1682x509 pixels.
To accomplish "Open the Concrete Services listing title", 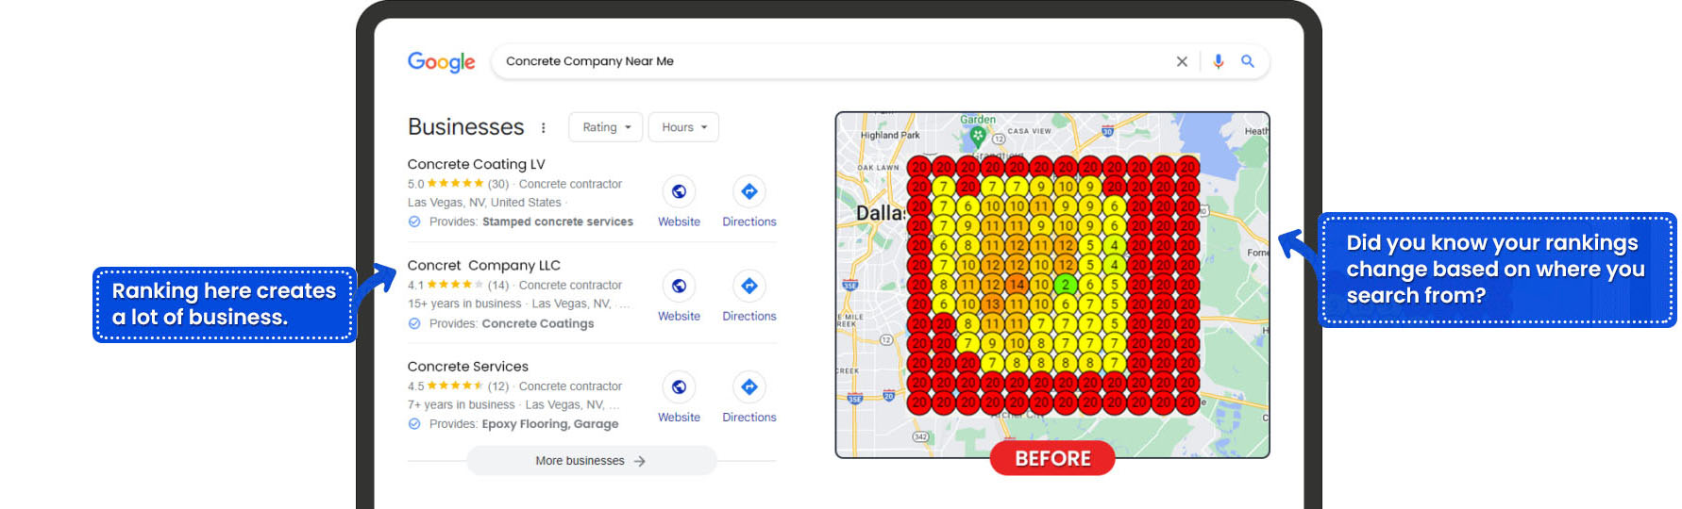I will tap(467, 367).
